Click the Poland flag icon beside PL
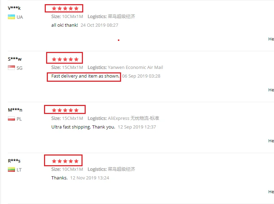The width and height of the screenshot is (274, 204). 11,119
